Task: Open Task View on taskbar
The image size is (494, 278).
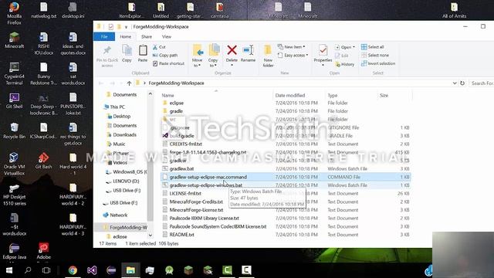Action: tap(46, 270)
